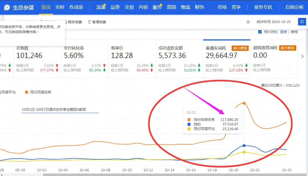The image size is (308, 176).
Task: Select the 客单价 metric card
Action: tap(132, 59)
